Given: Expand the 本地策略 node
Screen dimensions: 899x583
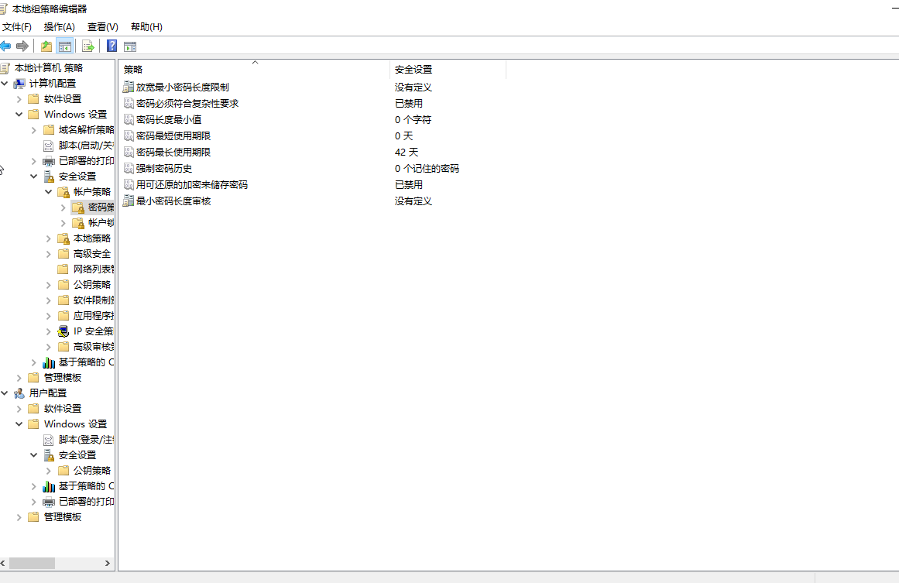Looking at the screenshot, I should [49, 238].
